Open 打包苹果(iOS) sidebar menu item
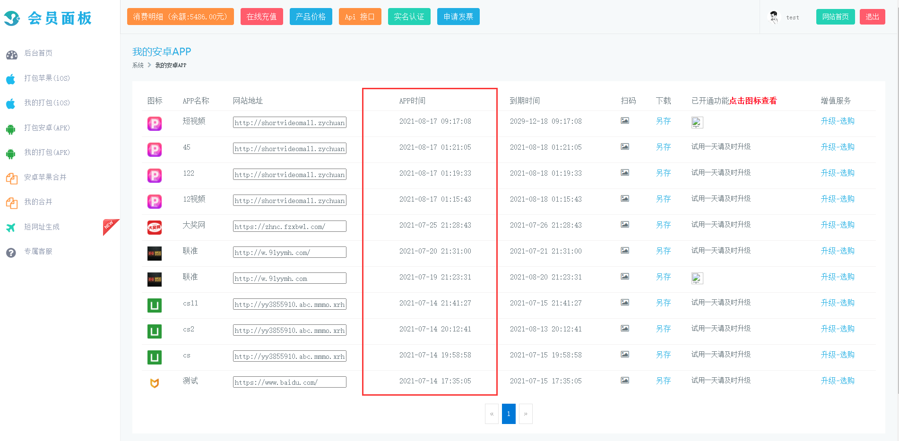899x441 pixels. [x=47, y=78]
